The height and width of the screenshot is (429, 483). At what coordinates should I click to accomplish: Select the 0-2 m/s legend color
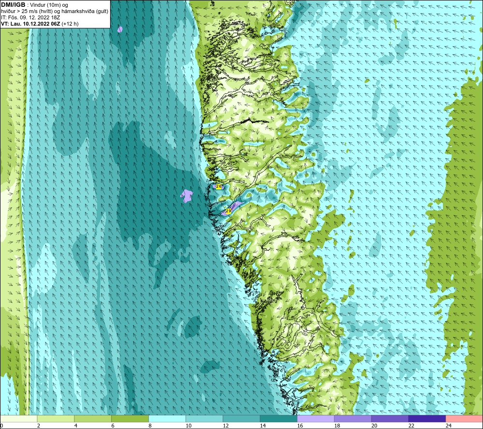click(18, 418)
